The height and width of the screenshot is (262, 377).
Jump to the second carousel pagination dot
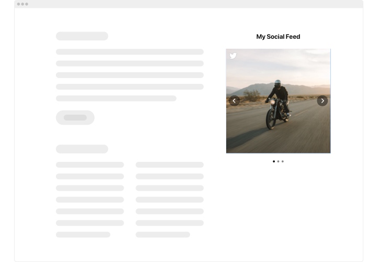[278, 161]
